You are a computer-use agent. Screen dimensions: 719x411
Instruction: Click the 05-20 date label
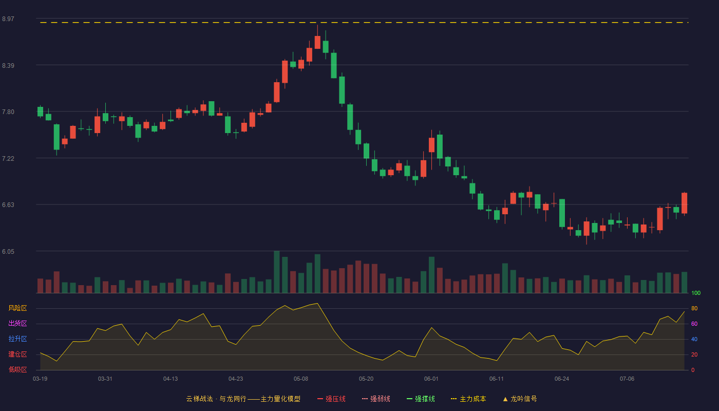[x=366, y=379]
